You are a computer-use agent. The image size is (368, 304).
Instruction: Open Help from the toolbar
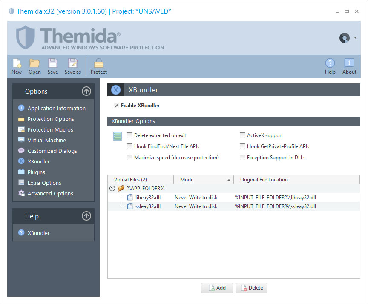click(x=330, y=66)
